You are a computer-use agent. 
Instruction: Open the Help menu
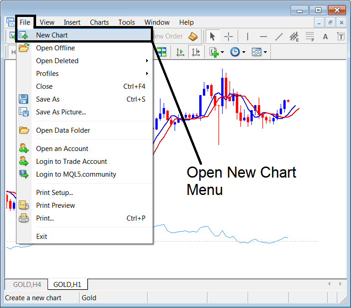pos(186,22)
